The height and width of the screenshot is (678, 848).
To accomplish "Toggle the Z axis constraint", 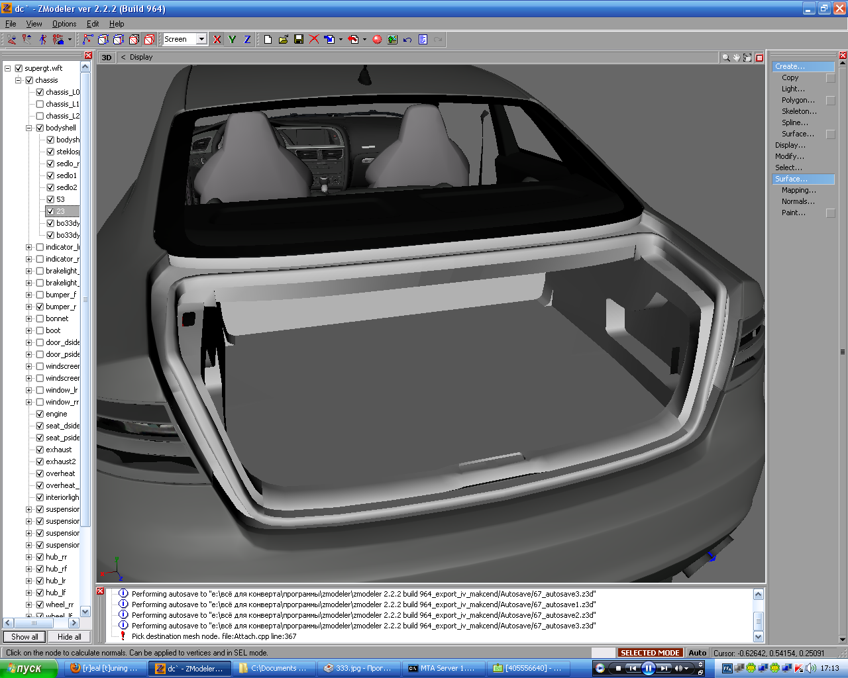I will 247,40.
